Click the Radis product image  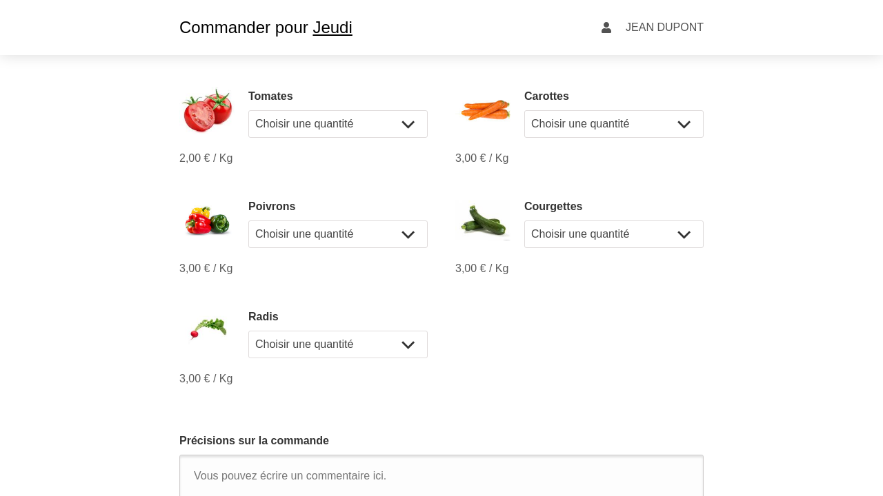point(208,329)
